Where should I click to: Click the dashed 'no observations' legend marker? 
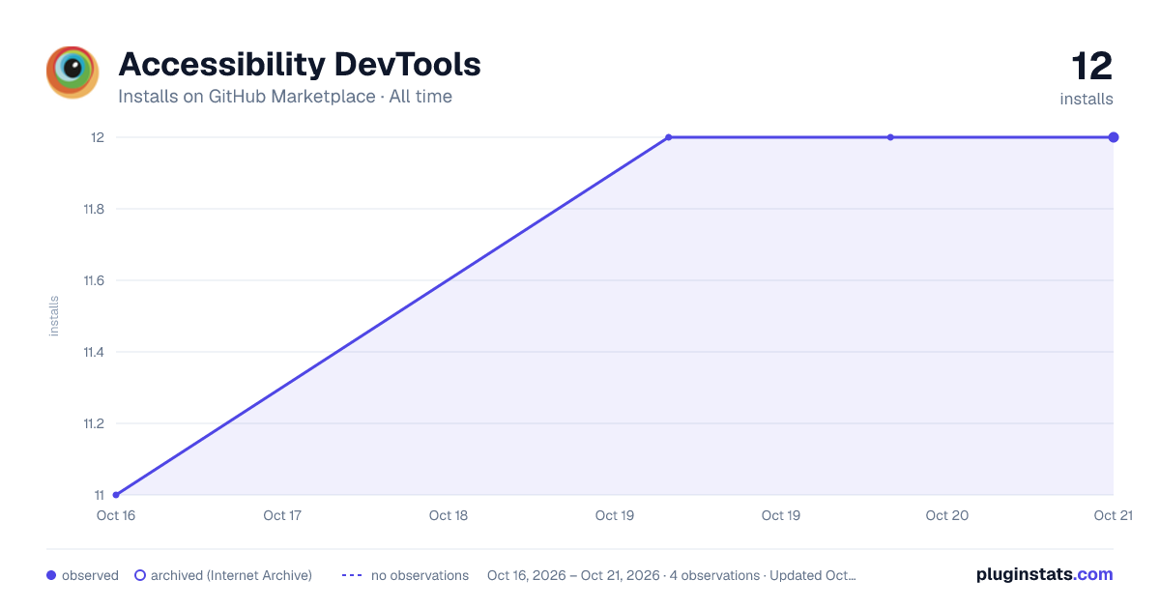[352, 575]
